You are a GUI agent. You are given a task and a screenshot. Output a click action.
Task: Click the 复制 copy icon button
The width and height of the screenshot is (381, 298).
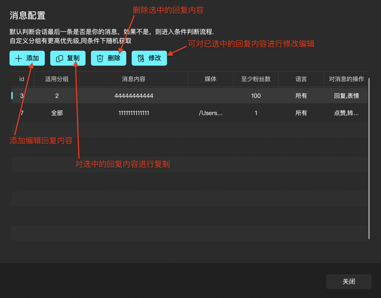coord(60,58)
